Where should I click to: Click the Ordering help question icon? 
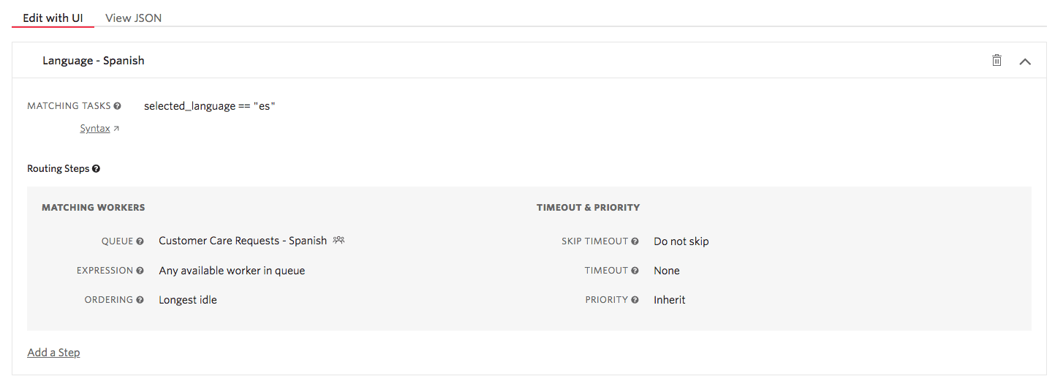[x=140, y=300]
